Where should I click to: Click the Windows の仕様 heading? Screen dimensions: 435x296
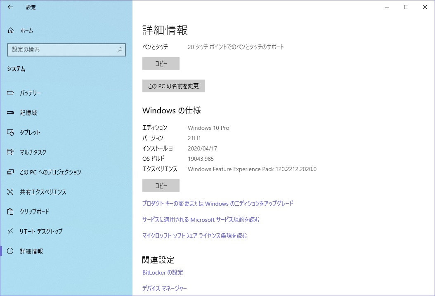pyautogui.click(x=172, y=110)
